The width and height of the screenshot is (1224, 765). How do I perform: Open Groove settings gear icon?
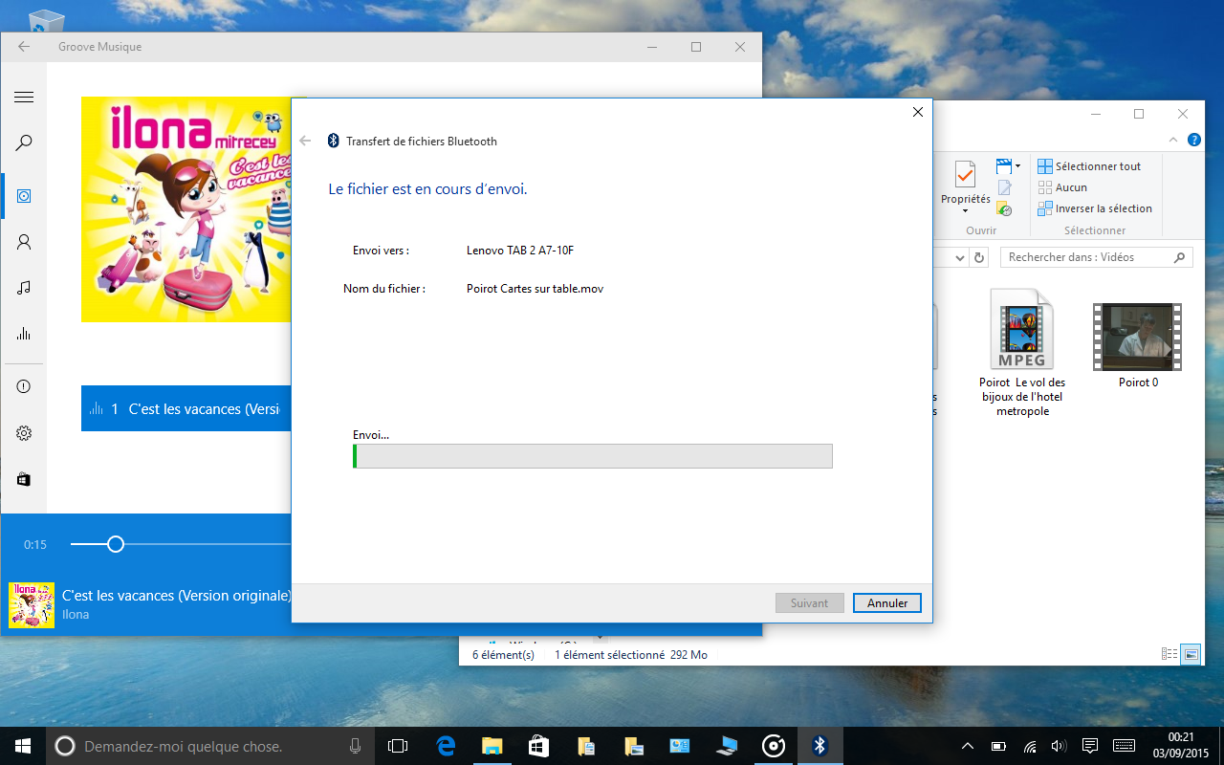[24, 433]
